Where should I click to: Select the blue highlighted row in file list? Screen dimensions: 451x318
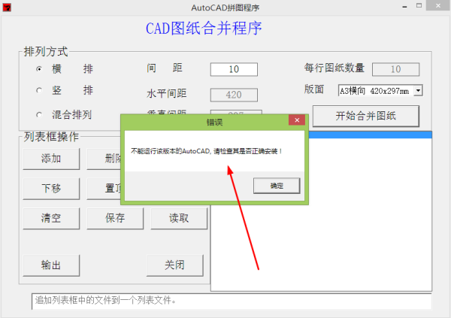tap(370, 135)
